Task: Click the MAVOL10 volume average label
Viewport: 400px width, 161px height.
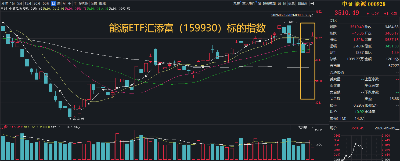Action: (66, 127)
